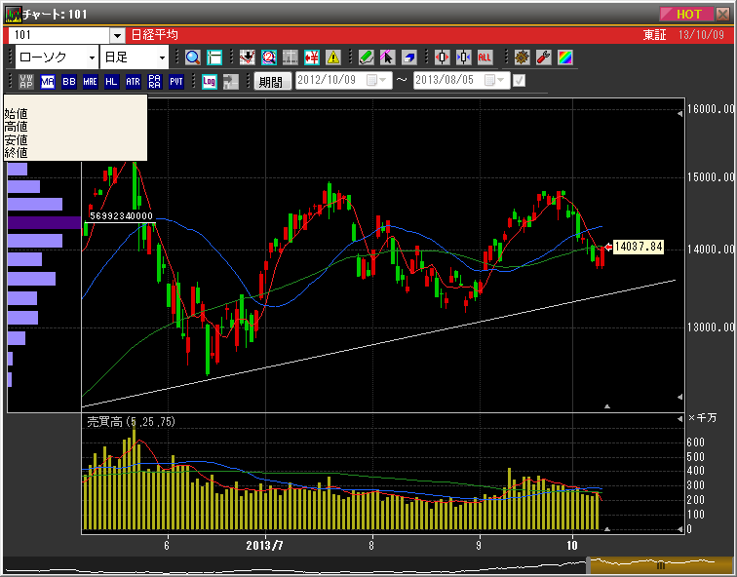Screen dimensions: 737x577
Task: Click the pink HOT button
Action: coord(688,14)
